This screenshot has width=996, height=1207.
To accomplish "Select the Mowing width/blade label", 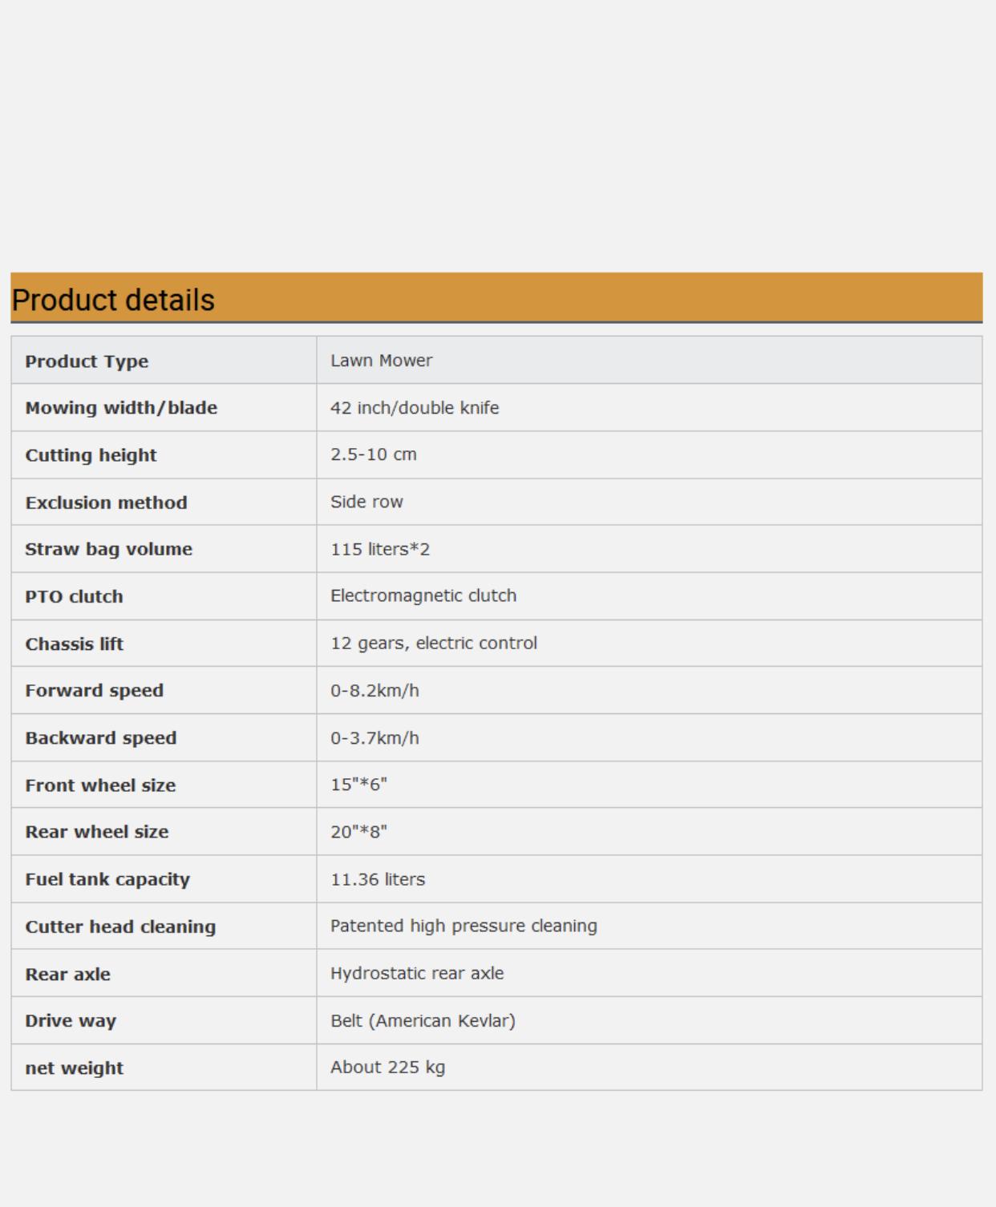I will coord(121,407).
